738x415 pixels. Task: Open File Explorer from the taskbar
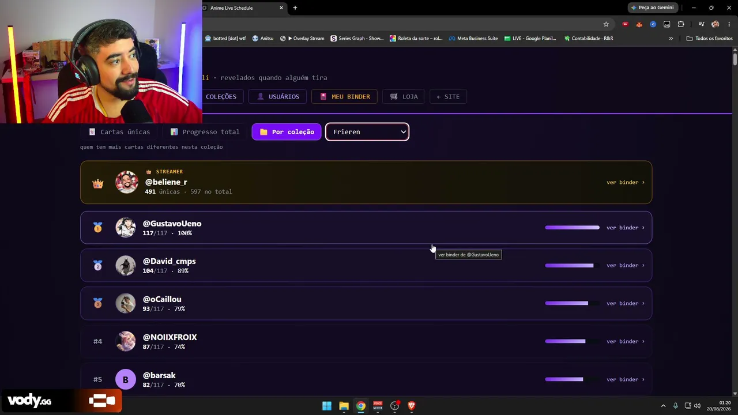coord(344,406)
